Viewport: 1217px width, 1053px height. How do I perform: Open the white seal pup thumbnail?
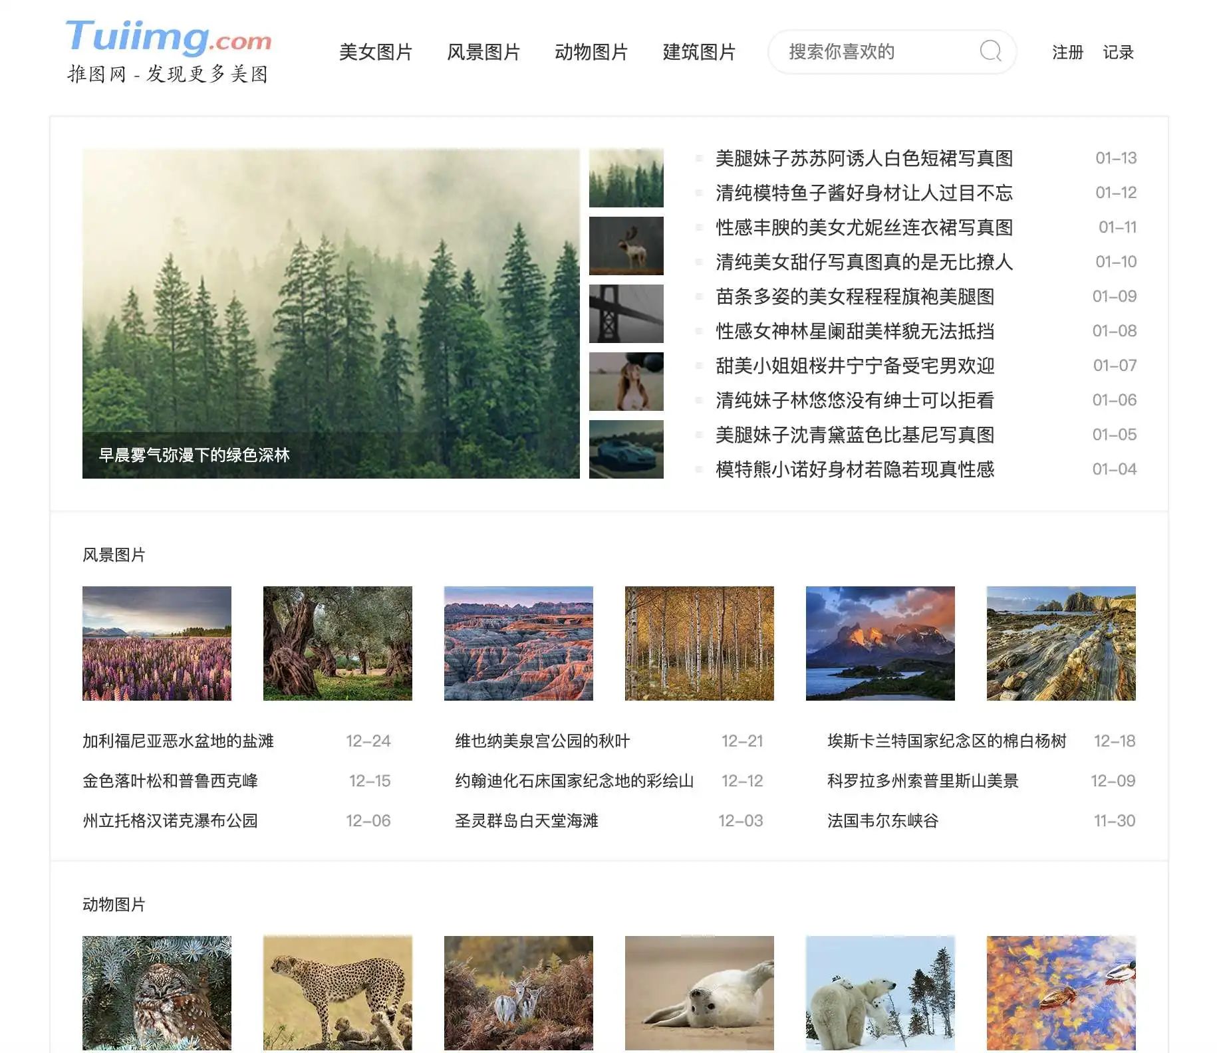pyautogui.click(x=700, y=993)
